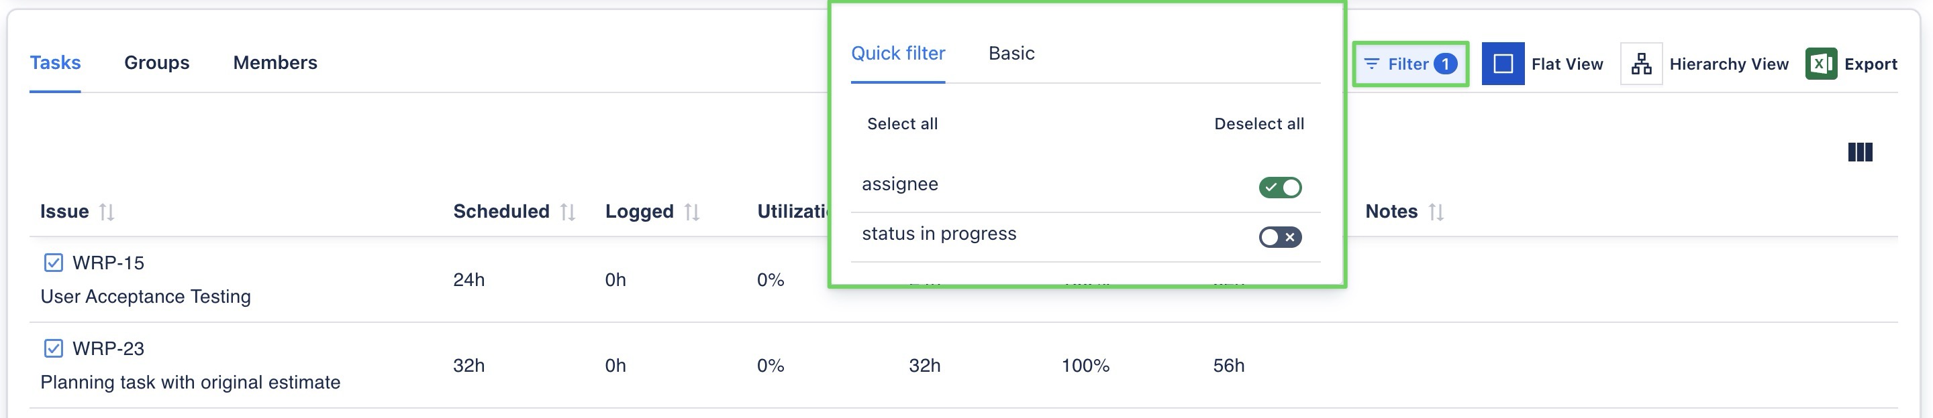Sort by Issue column arrows
Screen dimensions: 1933x418
click(107, 212)
